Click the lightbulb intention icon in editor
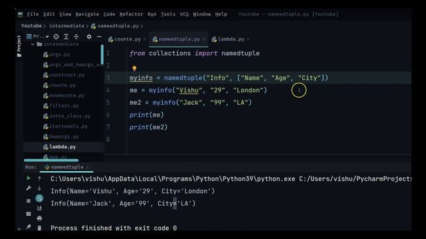The width and height of the screenshot is (426, 239). pos(134,68)
